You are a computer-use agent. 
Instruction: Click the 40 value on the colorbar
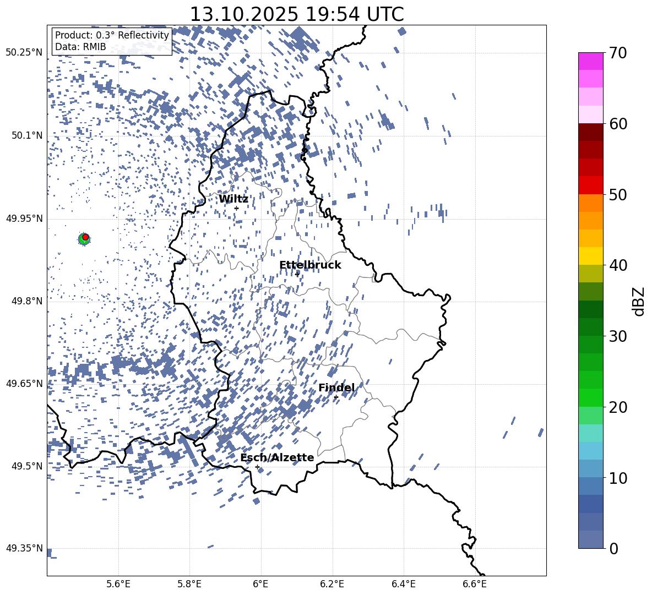pyautogui.click(x=618, y=265)
